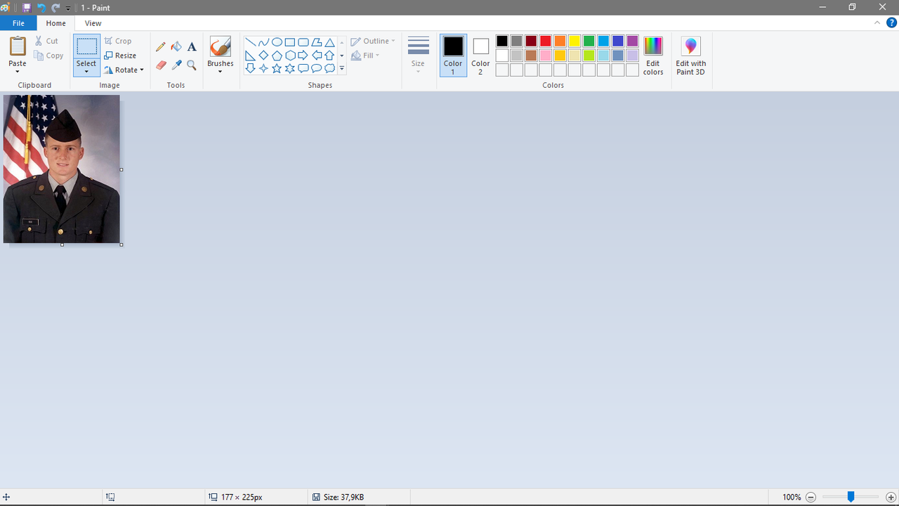Screen dimensions: 899x506
Task: Select the Color picker eyedropper tool
Action: pyautogui.click(x=176, y=65)
